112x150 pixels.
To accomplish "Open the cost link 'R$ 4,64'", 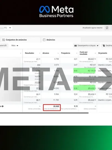I will click(x=91, y=100).
